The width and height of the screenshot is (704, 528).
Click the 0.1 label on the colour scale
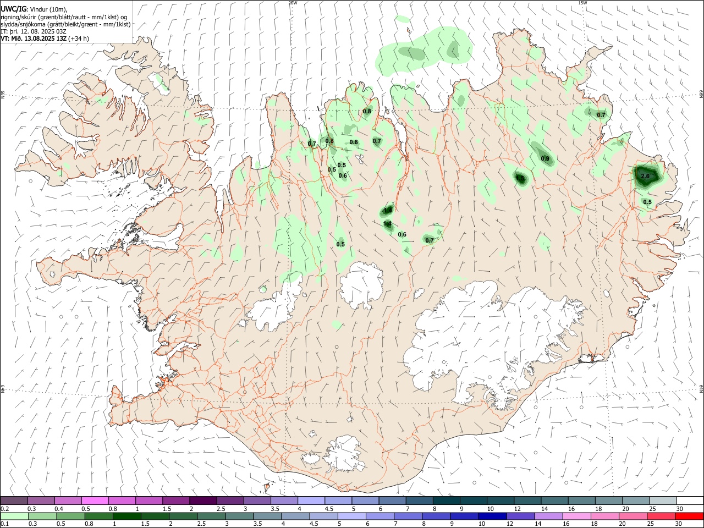(x=5, y=524)
